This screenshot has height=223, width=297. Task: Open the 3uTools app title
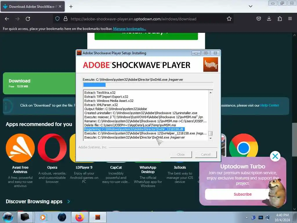point(180,168)
